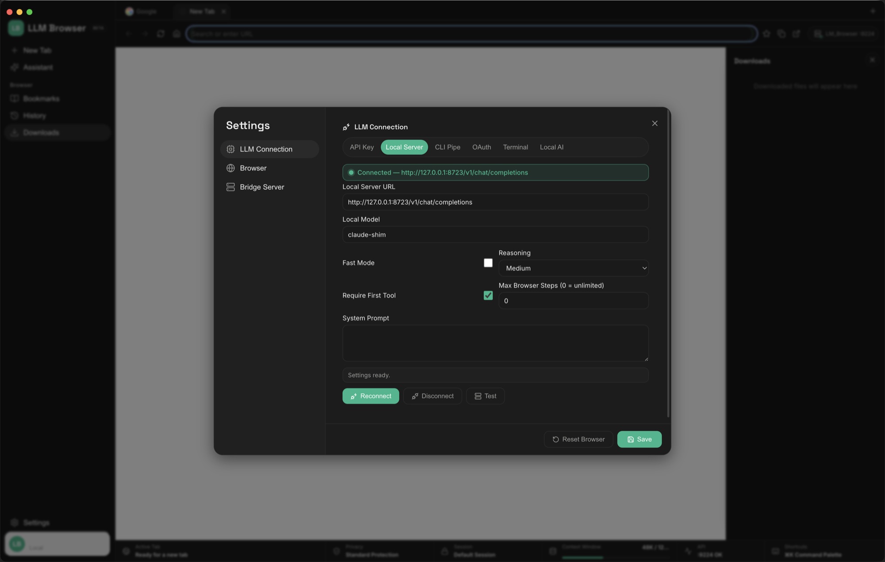Switch to the Google browser tab

tap(142, 12)
